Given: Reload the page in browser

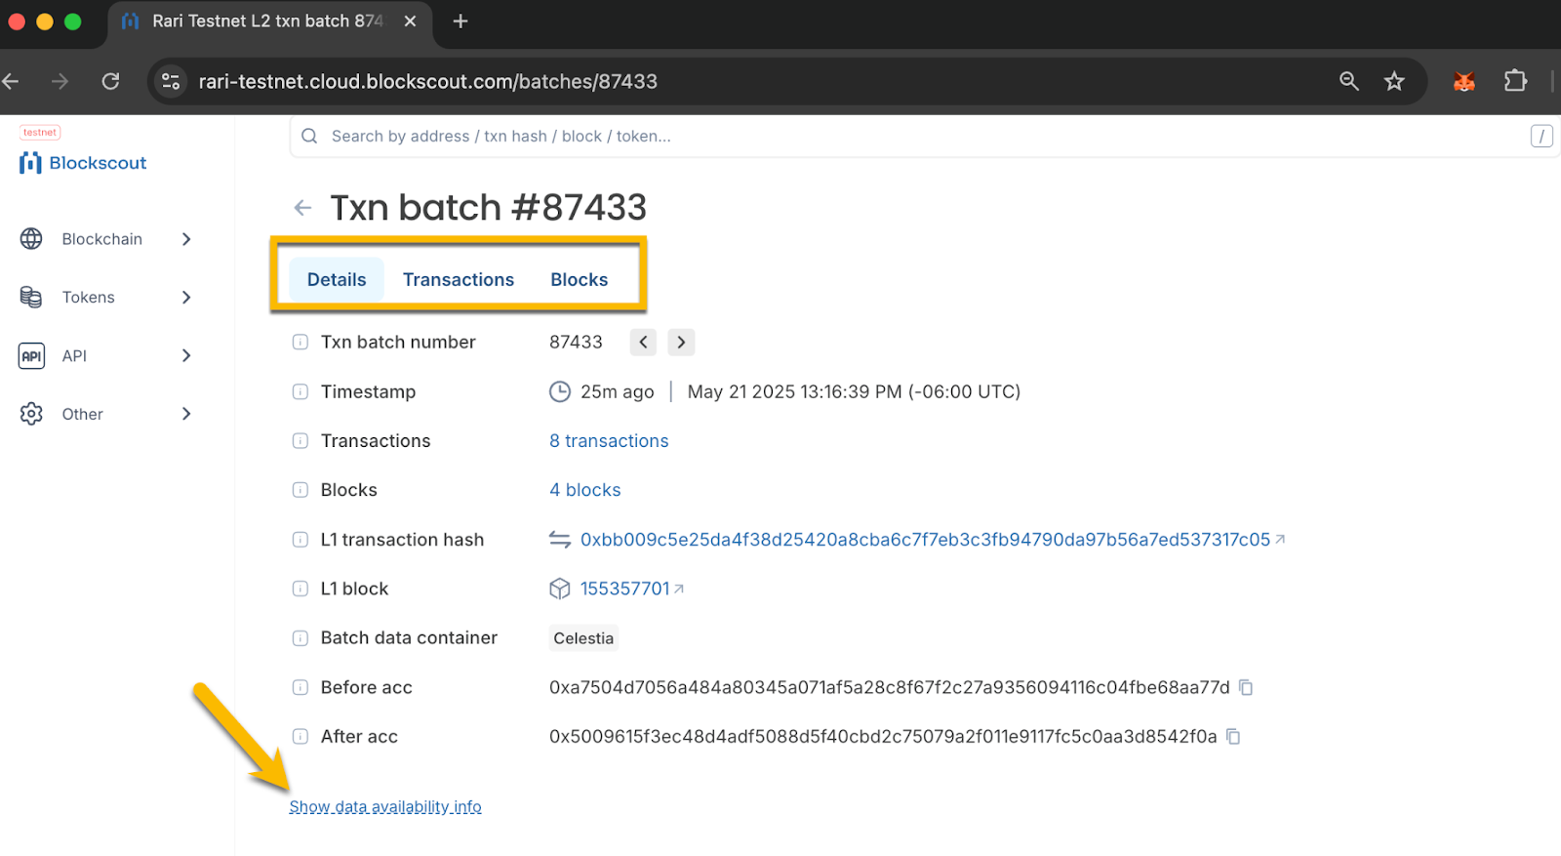Looking at the screenshot, I should pos(111,81).
